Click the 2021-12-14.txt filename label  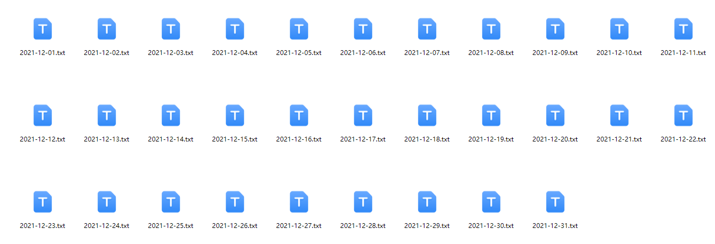coord(170,139)
